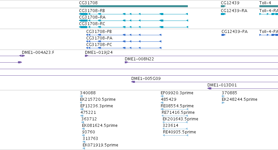278x150 pixels.
Task: Click the CG31708-RC transcript label
Action: click(92, 24)
